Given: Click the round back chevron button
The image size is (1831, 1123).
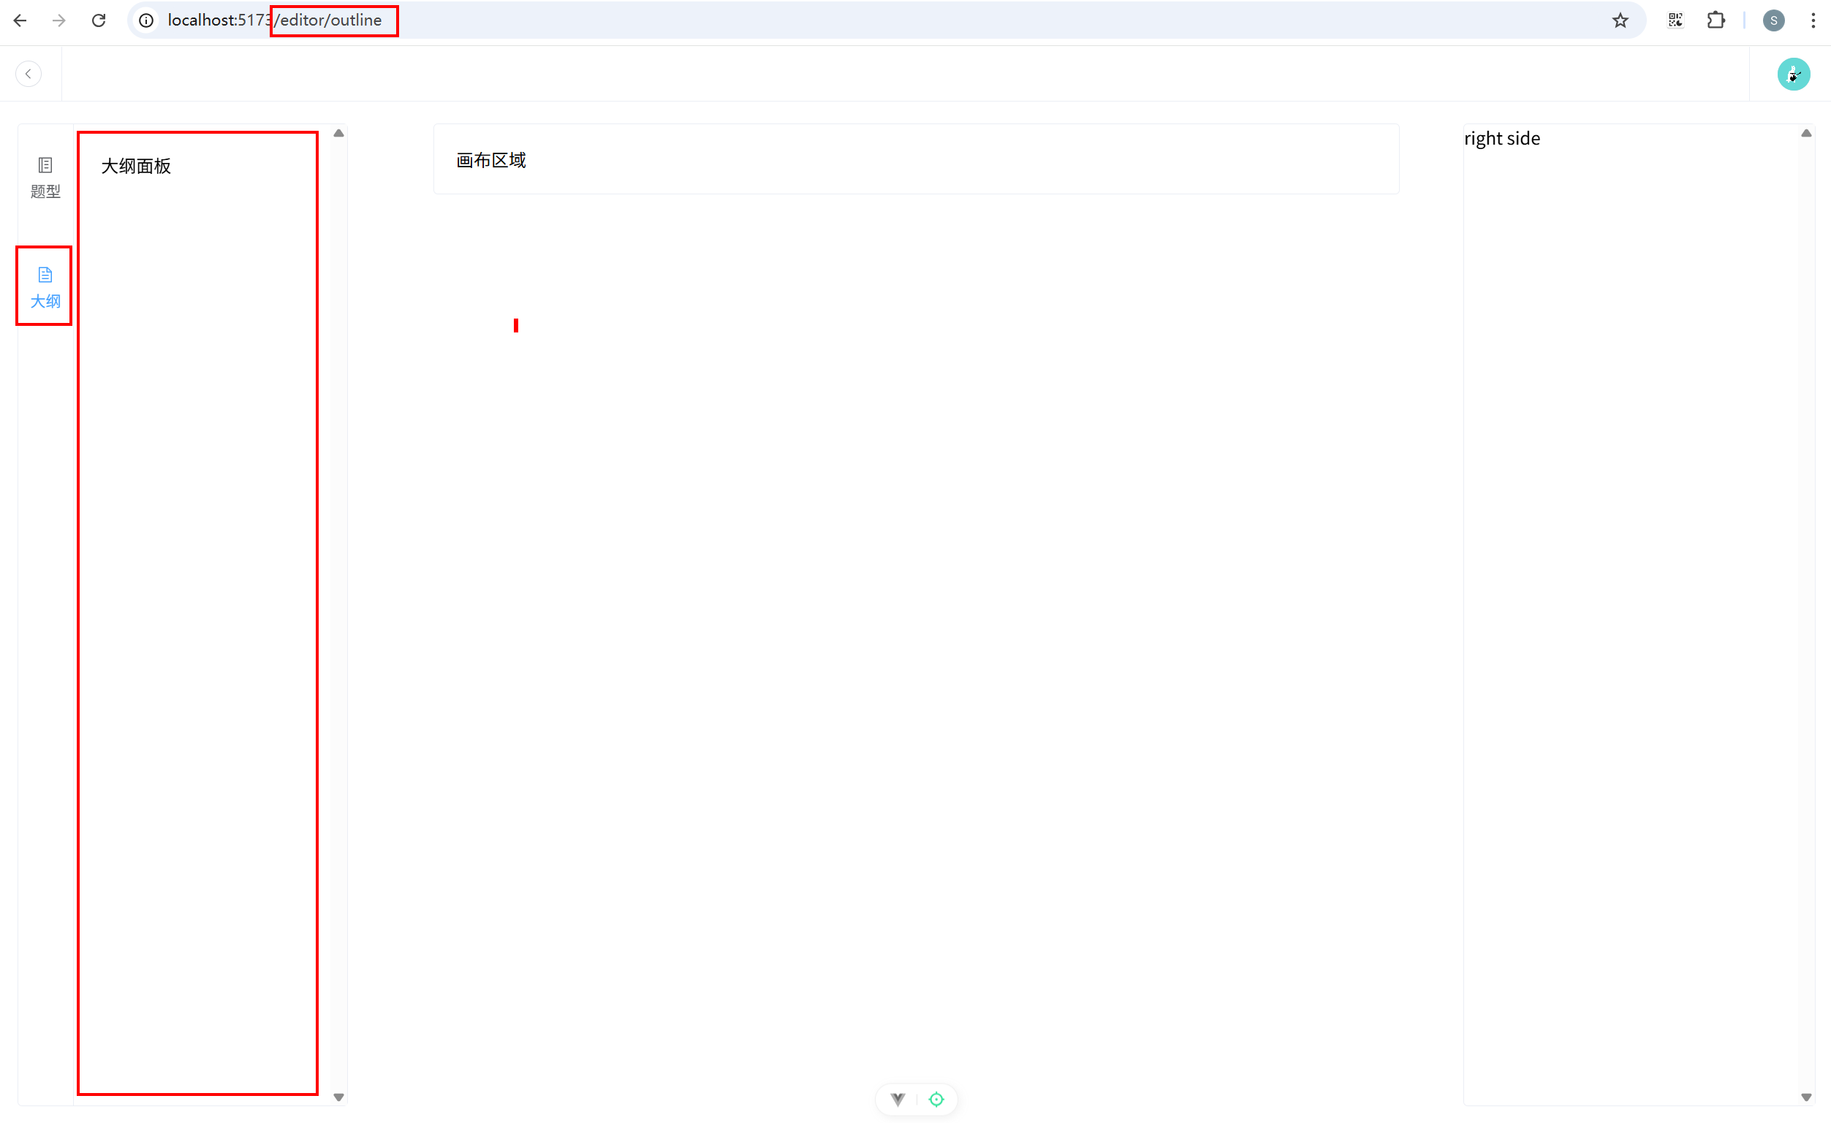Looking at the screenshot, I should coord(29,74).
